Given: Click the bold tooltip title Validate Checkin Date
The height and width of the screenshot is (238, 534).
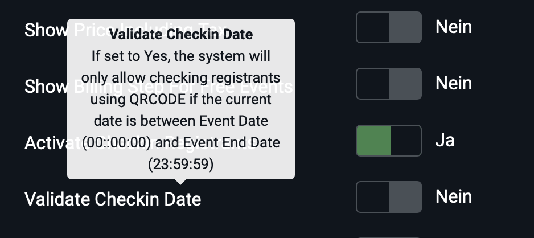Looking at the screenshot, I should tap(181, 35).
